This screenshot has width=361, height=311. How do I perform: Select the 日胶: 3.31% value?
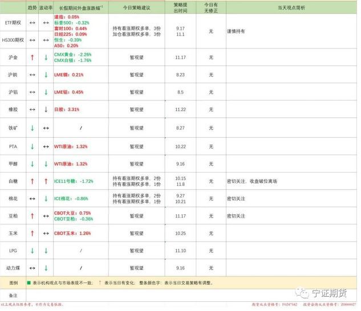click(67, 109)
